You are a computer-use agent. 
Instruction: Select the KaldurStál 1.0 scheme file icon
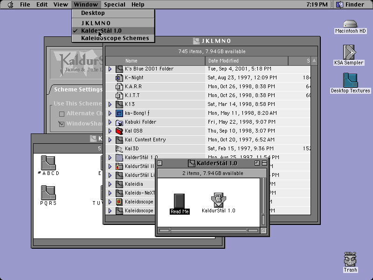tap(218, 200)
